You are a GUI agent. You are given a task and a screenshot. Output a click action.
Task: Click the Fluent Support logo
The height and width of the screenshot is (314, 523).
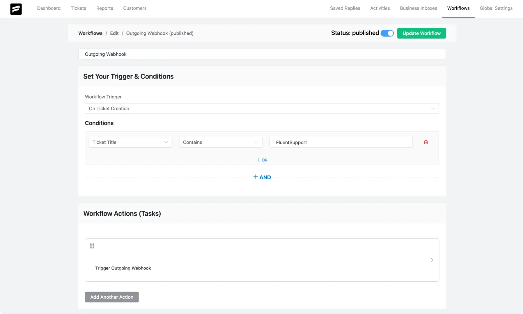(x=16, y=9)
